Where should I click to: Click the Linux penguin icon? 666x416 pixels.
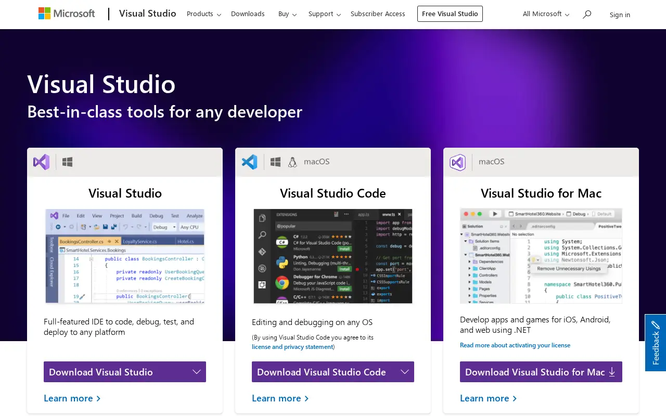pyautogui.click(x=292, y=162)
